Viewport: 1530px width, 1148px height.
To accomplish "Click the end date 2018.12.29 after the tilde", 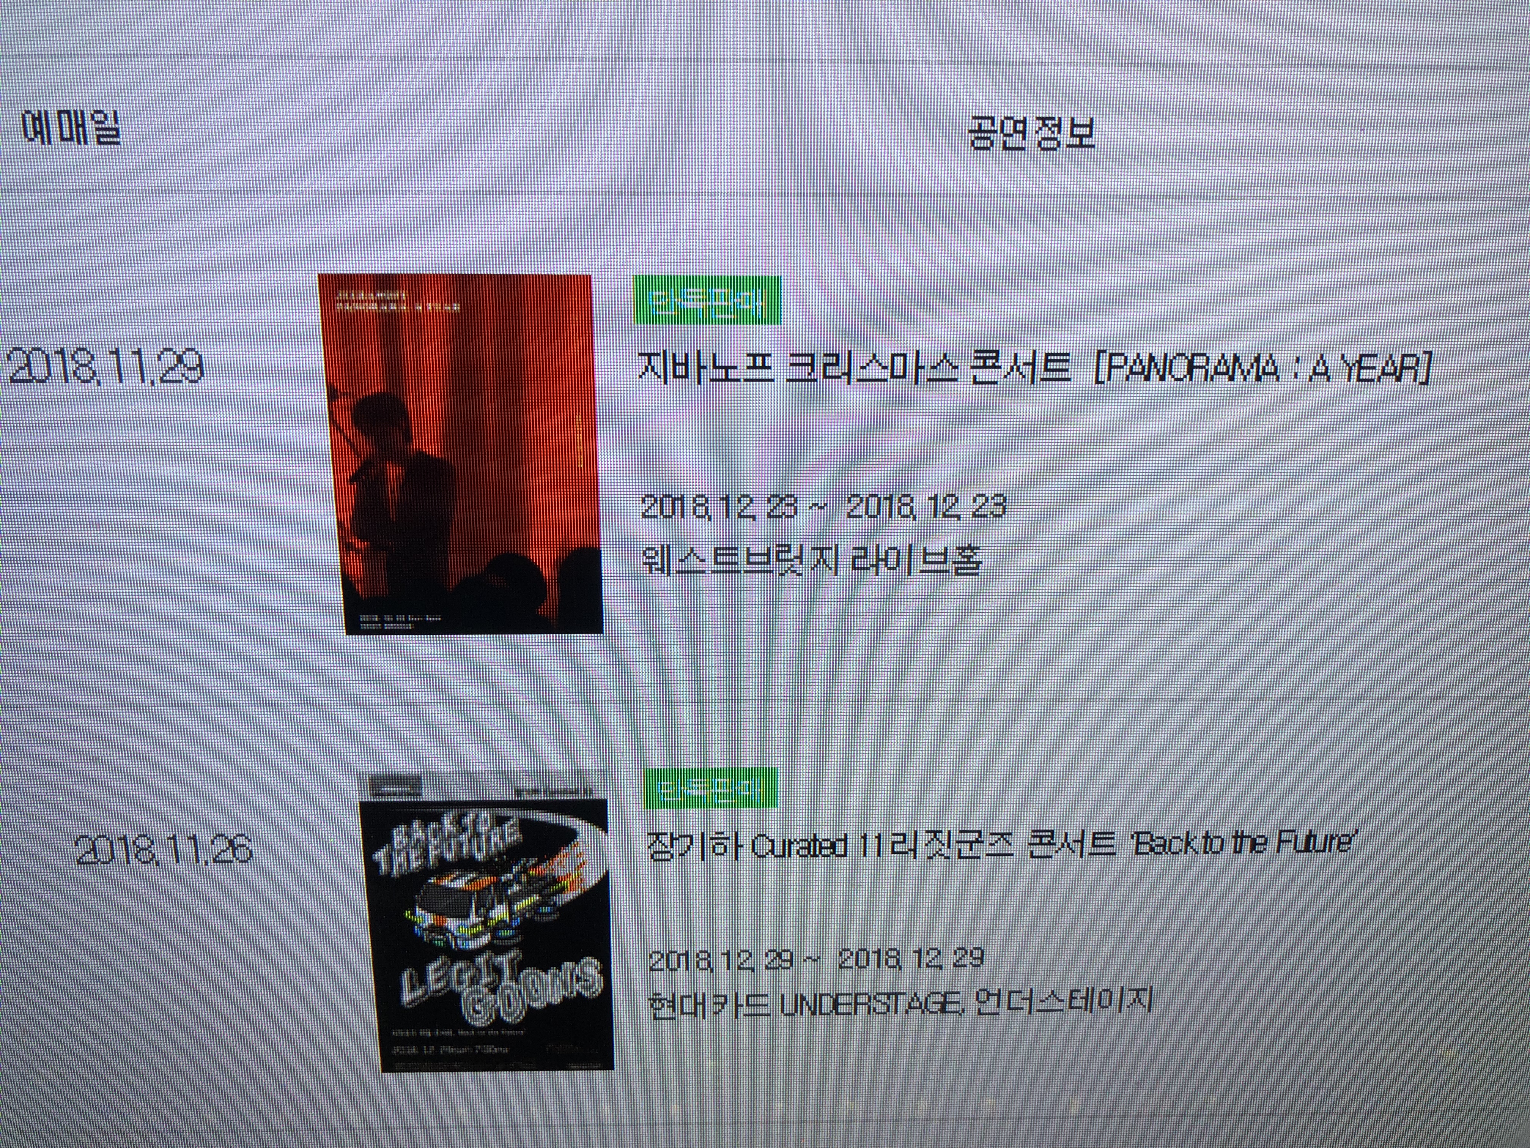I will coord(911,959).
